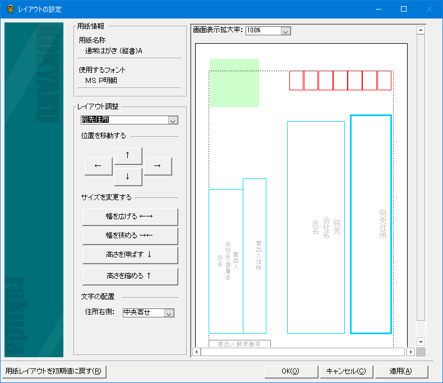Click the horizontal scrollbar left arrow
This screenshot has height=383, width=443.
pos(197,352)
